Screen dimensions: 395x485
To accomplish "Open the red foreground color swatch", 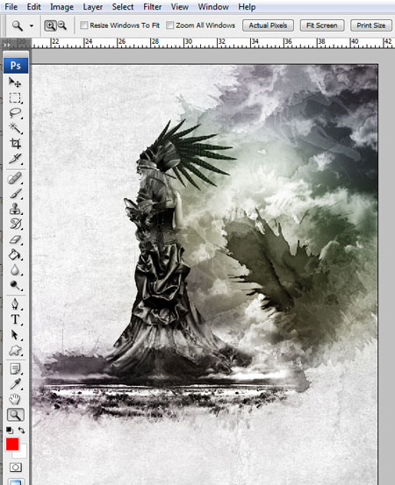I will point(12,444).
